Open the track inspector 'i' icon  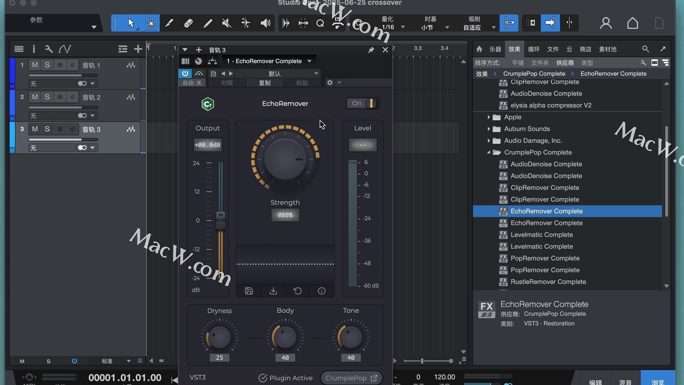[34, 49]
